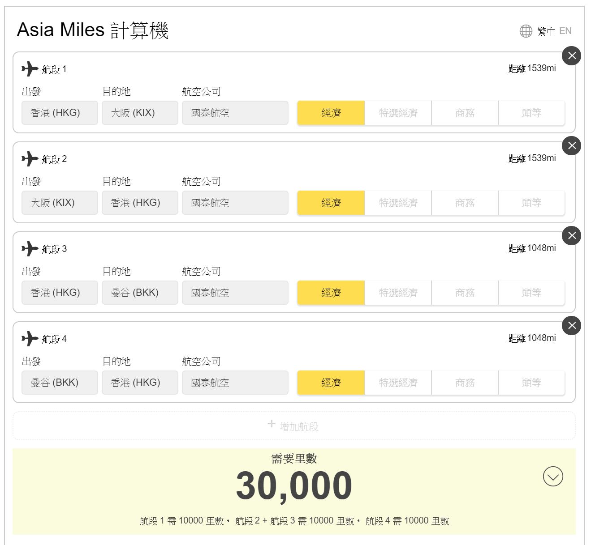Remove 航段 4 using its X icon
Viewport: 591px width, 545px height.
point(571,326)
